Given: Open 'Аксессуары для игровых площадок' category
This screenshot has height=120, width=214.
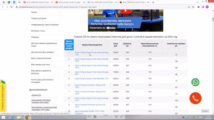Looking at the screenshot, I should point(42,81).
